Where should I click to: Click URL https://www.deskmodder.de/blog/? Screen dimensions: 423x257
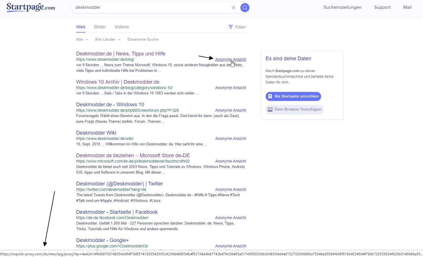click(105, 59)
